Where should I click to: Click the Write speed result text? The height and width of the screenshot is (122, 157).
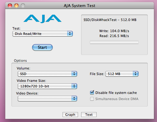[x=114, y=31]
